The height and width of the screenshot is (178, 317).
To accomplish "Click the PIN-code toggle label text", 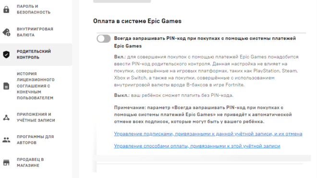I will click(205, 42).
